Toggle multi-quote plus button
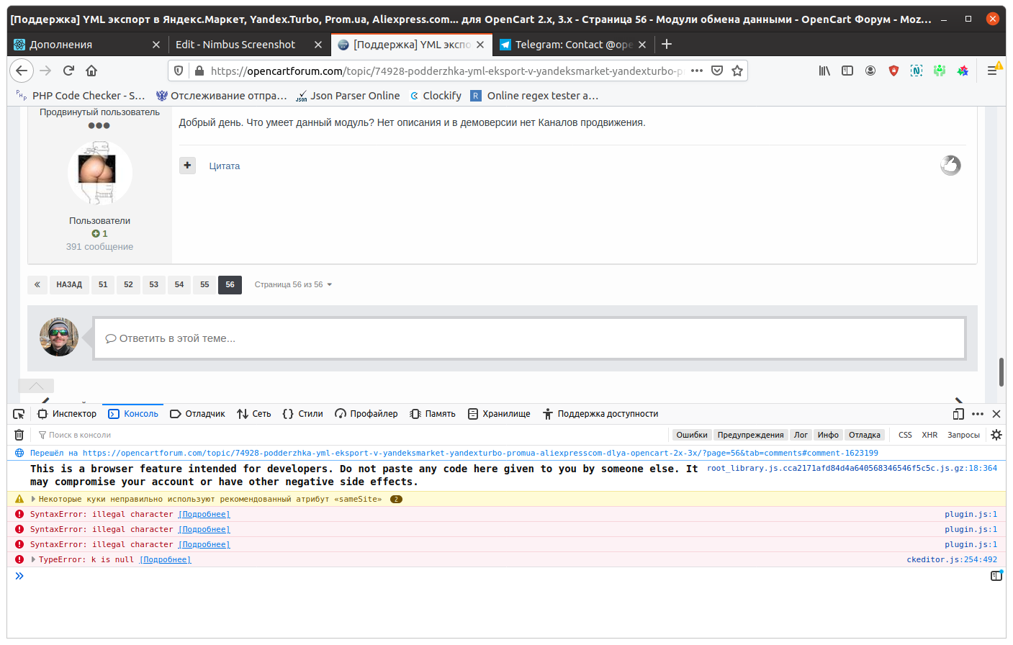 [187, 166]
